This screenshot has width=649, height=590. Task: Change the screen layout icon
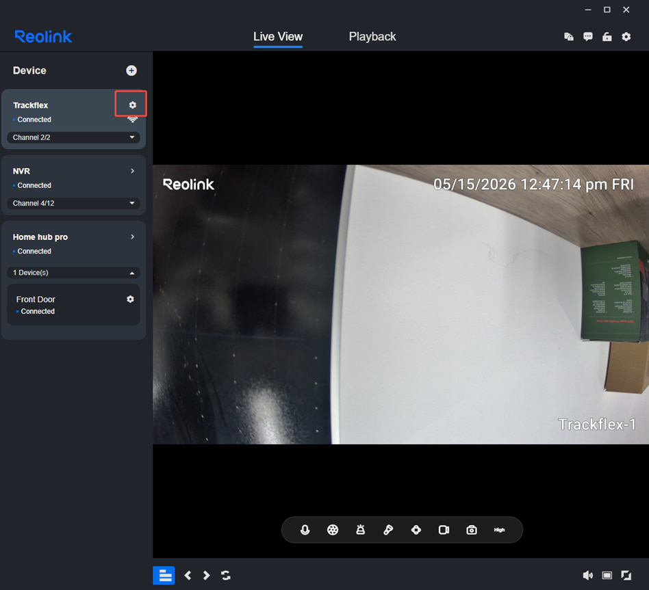(607, 575)
